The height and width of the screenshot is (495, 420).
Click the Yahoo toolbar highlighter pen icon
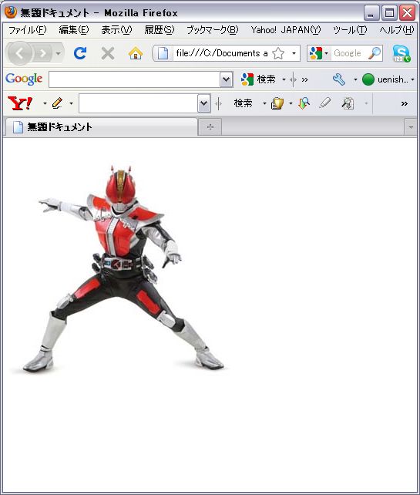[325, 103]
